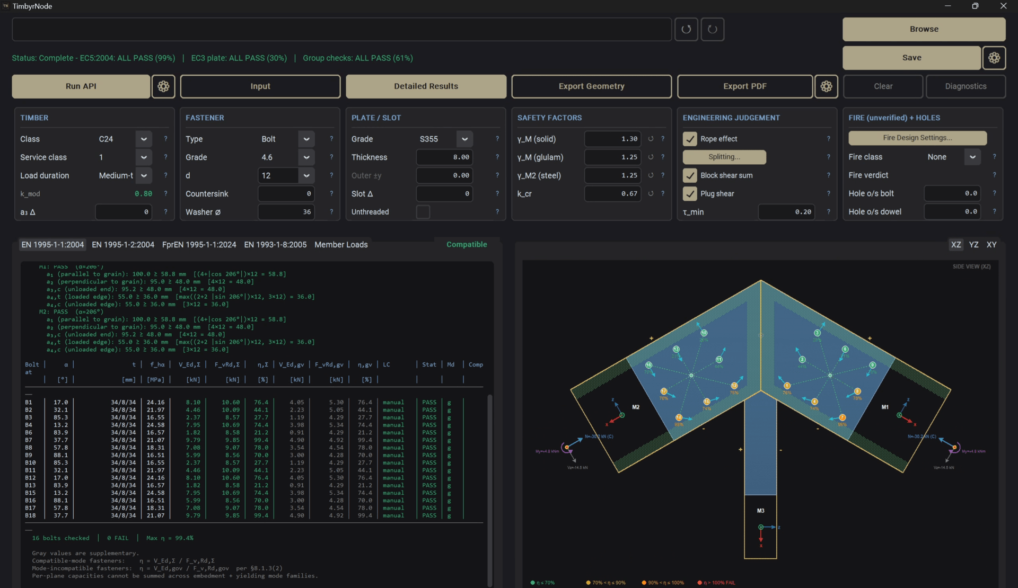Open Export PDF settings gear
Screen dimensions: 1018x588
point(826,86)
